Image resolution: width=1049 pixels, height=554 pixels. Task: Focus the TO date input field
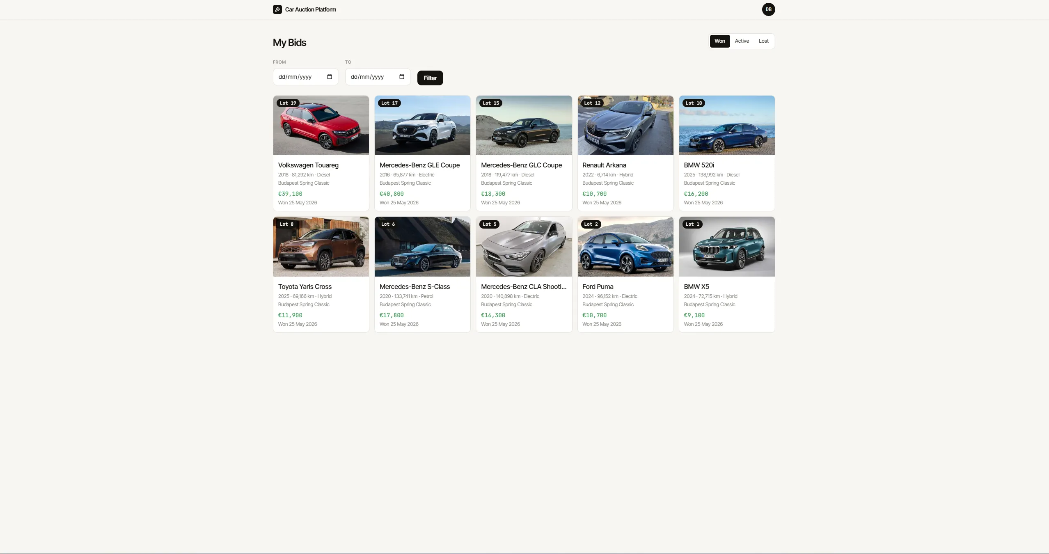click(378, 77)
